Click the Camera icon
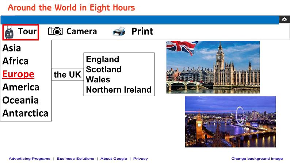This screenshot has height=163, width=290. click(x=56, y=31)
